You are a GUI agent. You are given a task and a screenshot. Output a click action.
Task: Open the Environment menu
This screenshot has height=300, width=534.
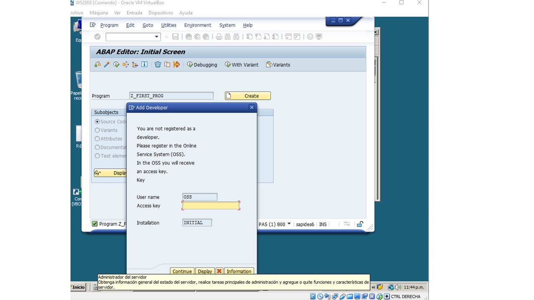point(197,25)
